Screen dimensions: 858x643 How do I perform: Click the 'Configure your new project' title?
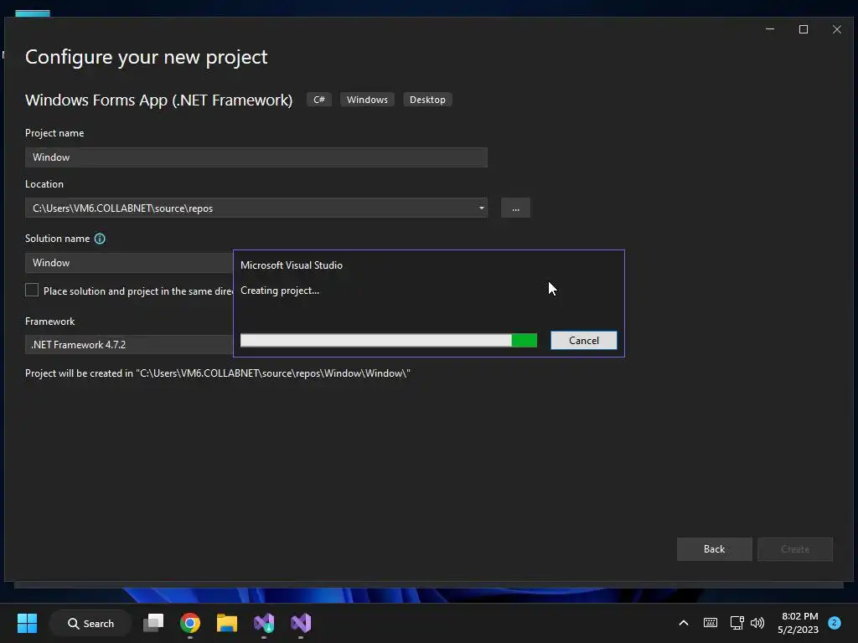click(146, 57)
